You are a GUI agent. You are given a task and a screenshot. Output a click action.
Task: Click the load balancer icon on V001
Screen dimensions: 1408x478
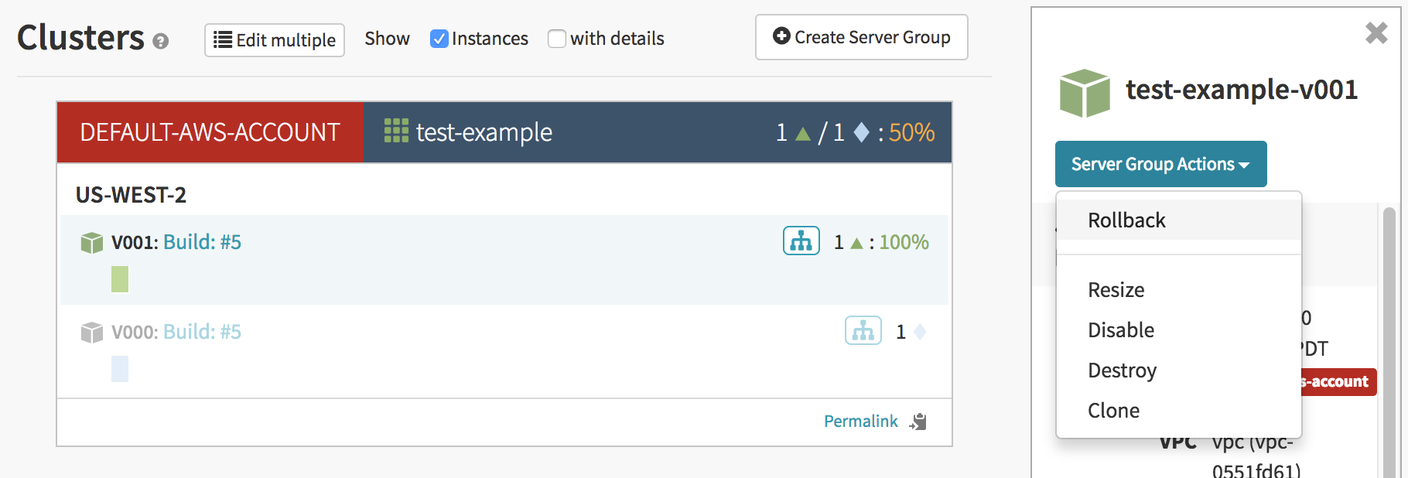point(801,241)
